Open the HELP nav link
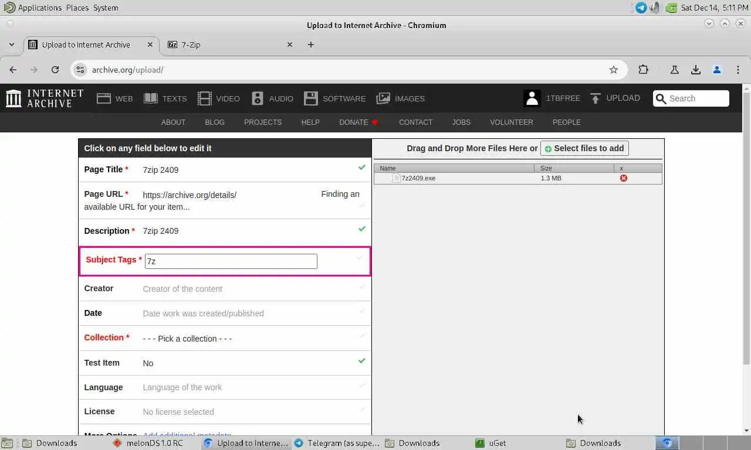Screen dimensions: 751x450 (x=310, y=122)
